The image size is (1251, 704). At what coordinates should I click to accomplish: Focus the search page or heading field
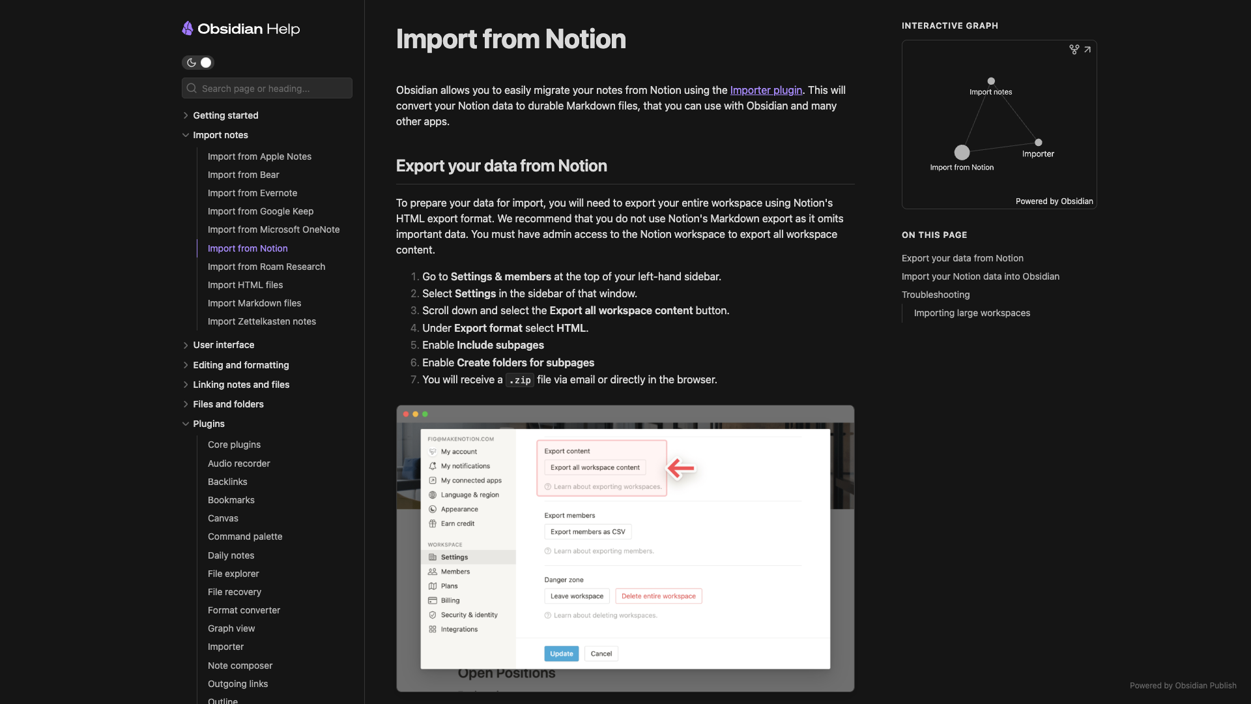pyautogui.click(x=274, y=88)
